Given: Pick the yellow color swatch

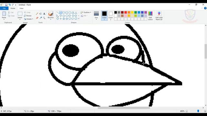Looking at the screenshot, I should point(132,12).
